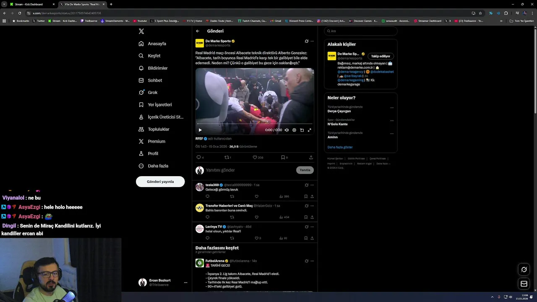Screen dimensions: 537x302
Task: Toggle picture-in-picture for the video
Action: (302, 130)
